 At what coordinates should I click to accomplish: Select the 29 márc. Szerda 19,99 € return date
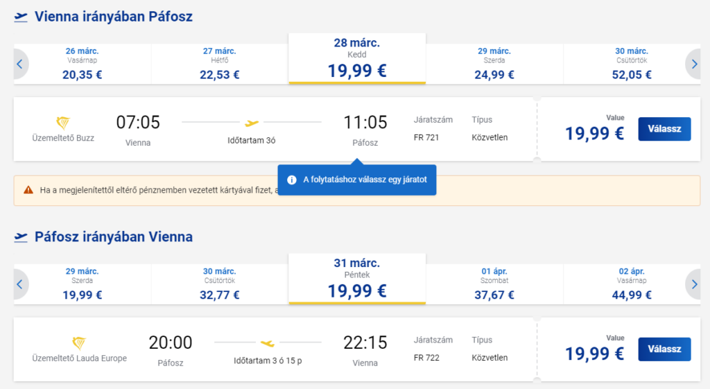tap(82, 284)
